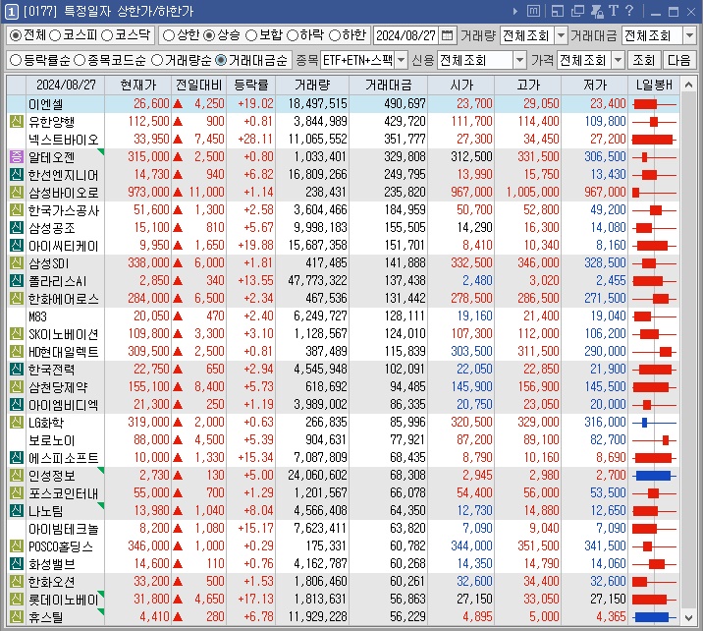Click the duplicate window icon in title bar

click(577, 11)
